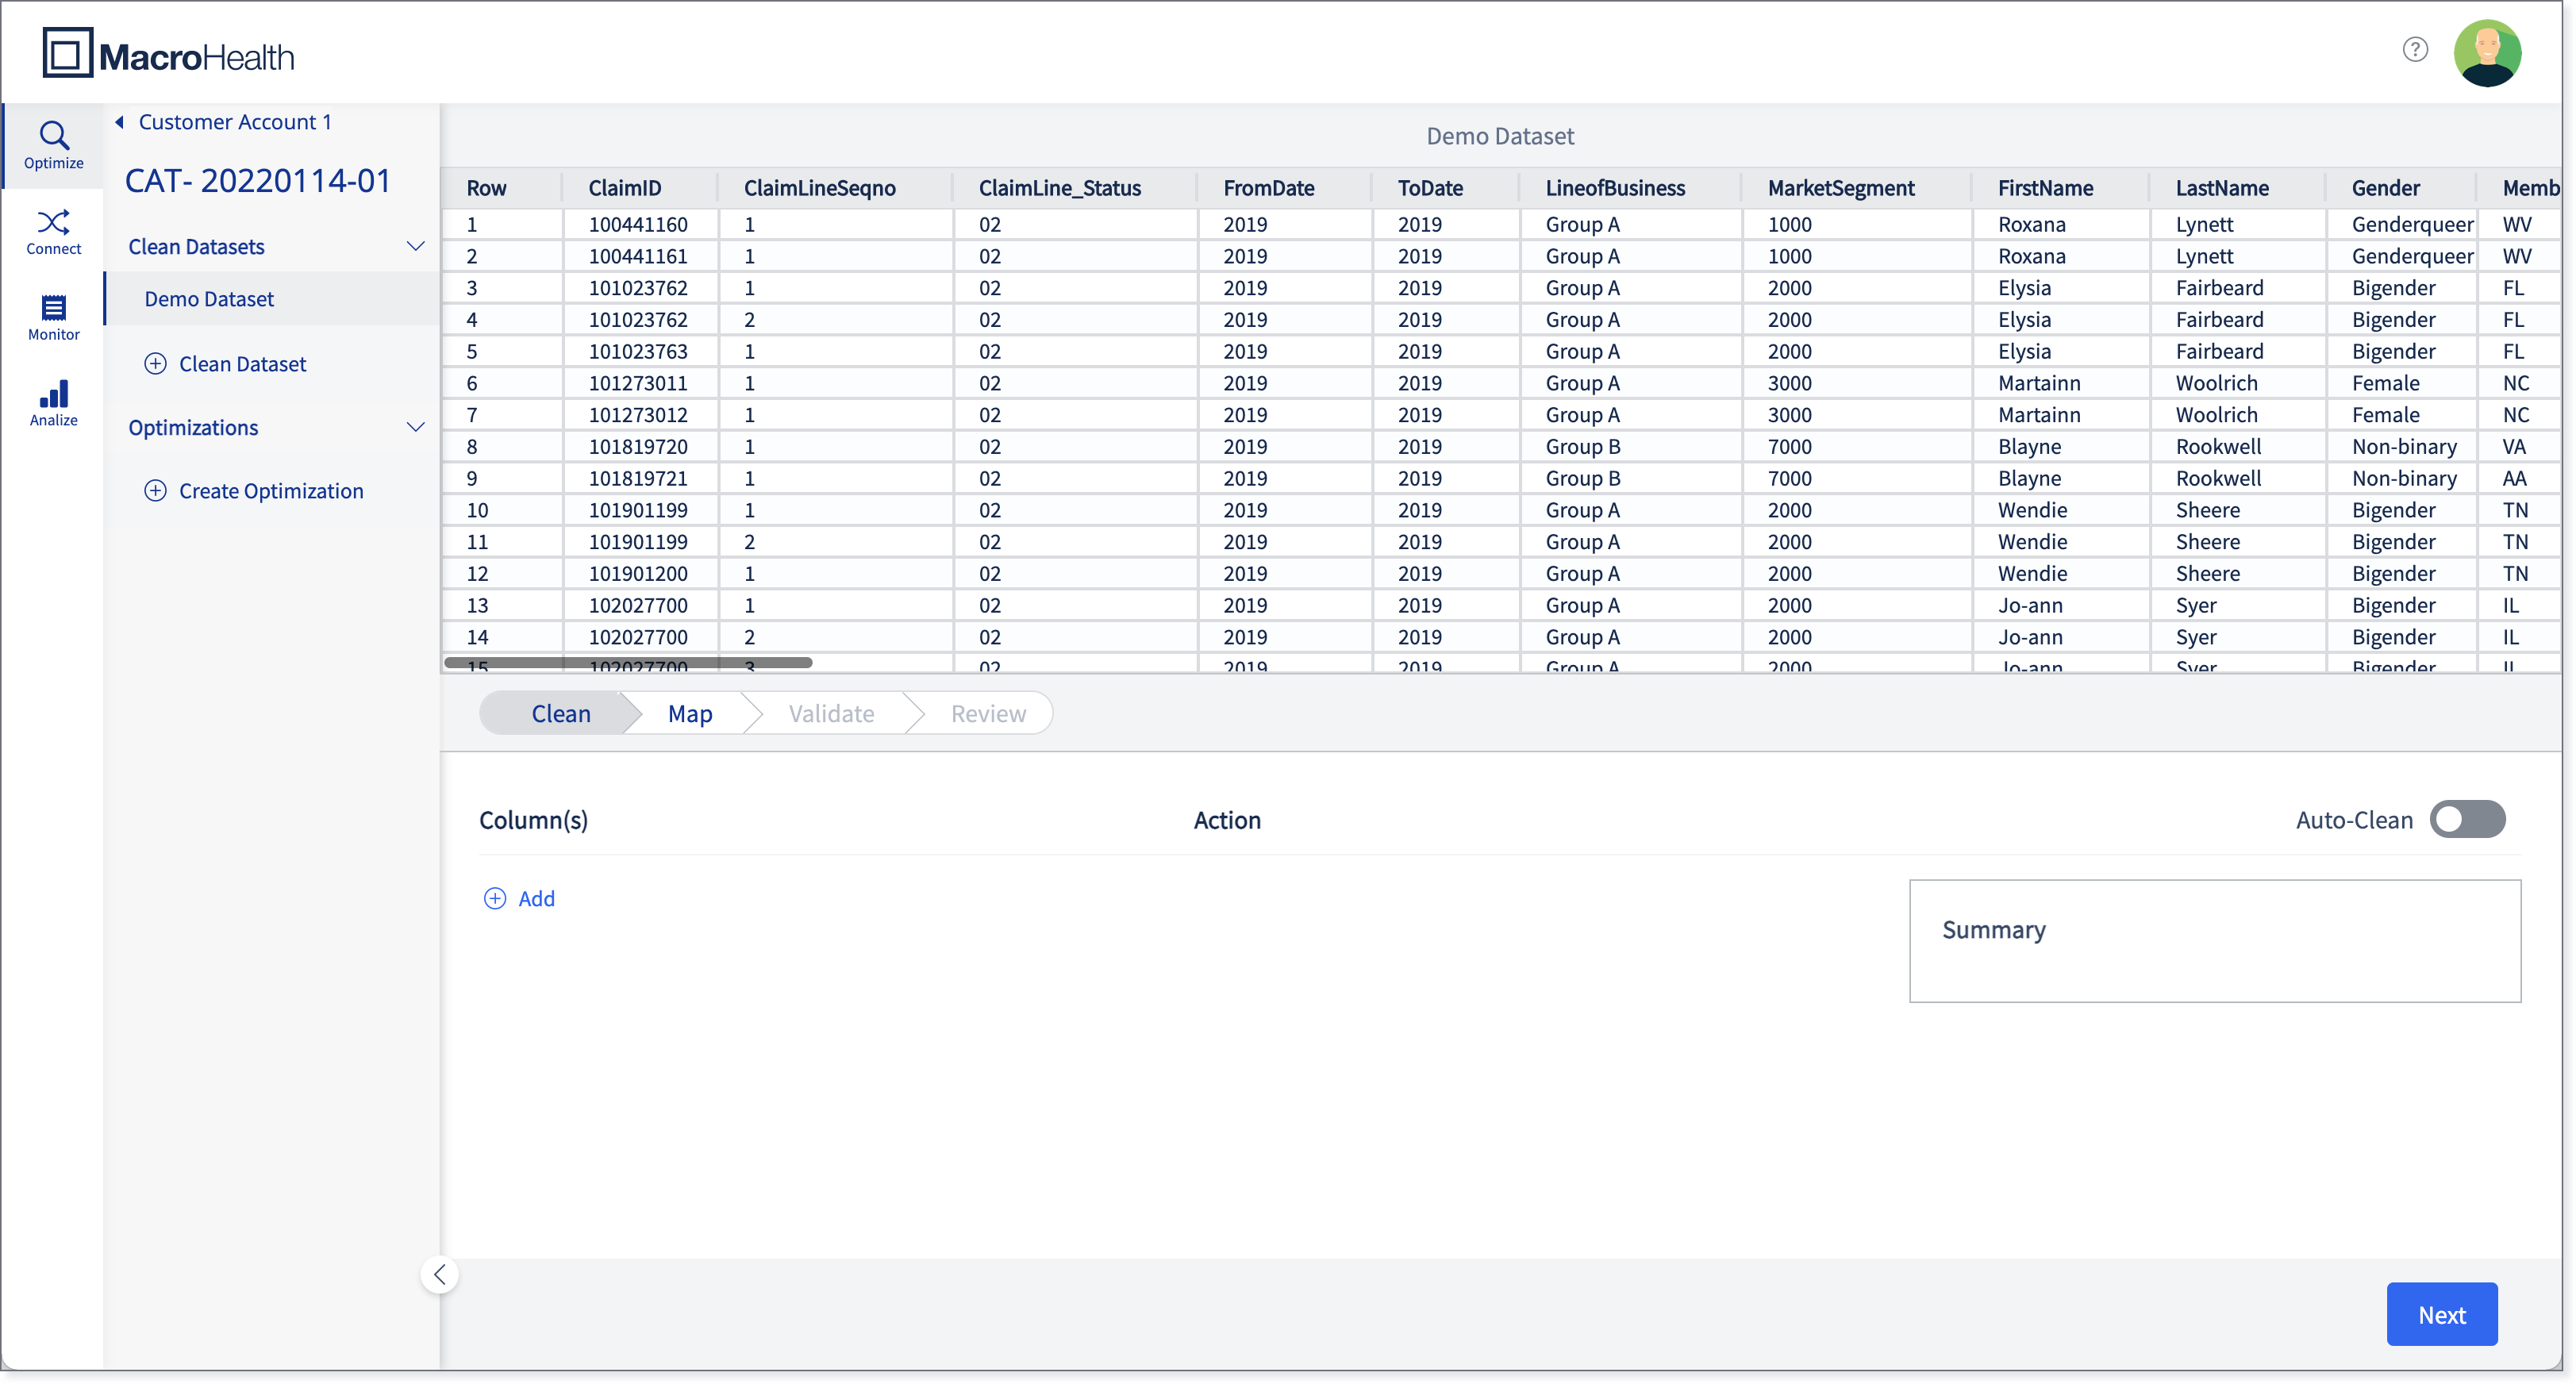Screen dimensions: 2576x1384
Task: Open the user avatar profile
Action: coord(2487,53)
